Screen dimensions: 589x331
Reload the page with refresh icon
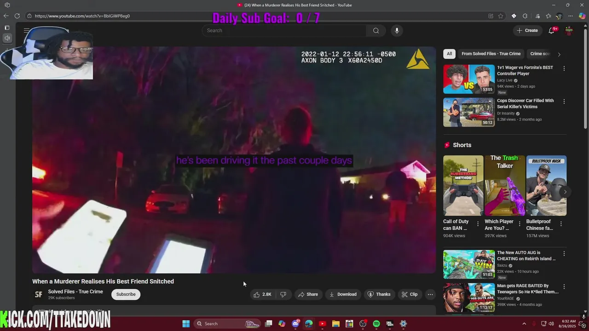point(17,16)
